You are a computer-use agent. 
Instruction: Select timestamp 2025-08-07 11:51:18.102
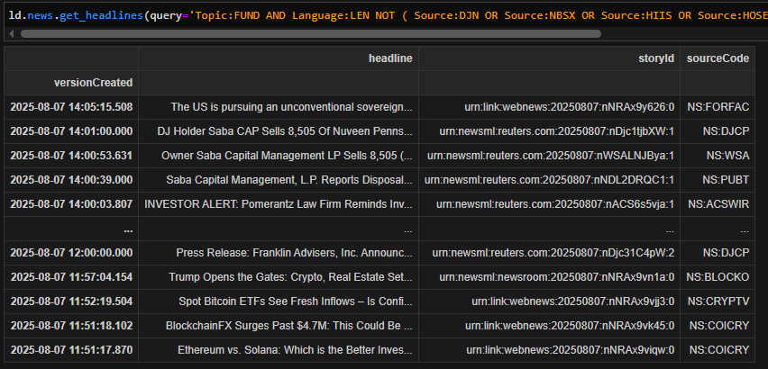click(71, 326)
